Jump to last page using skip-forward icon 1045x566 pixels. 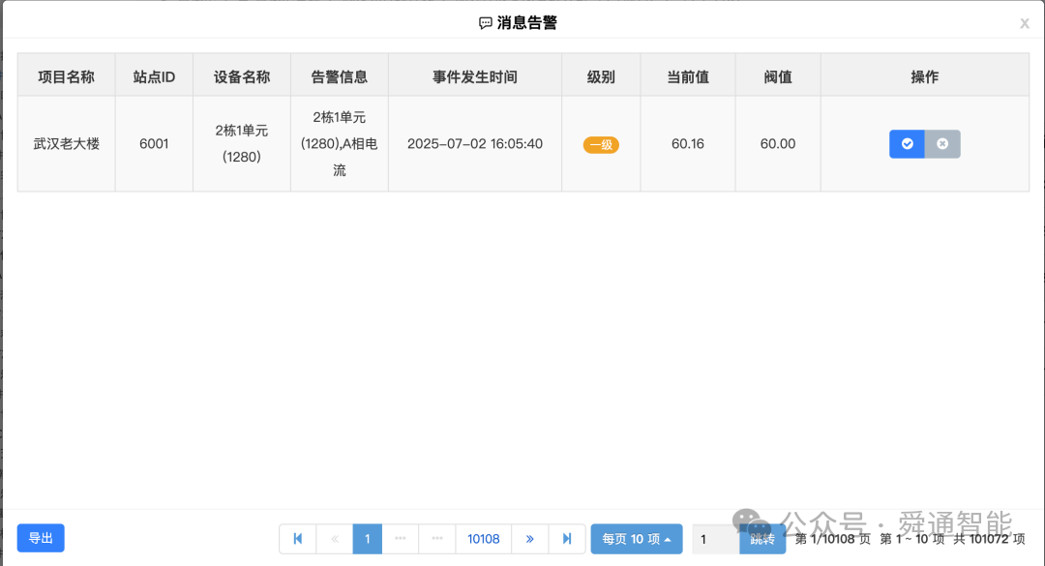click(566, 539)
